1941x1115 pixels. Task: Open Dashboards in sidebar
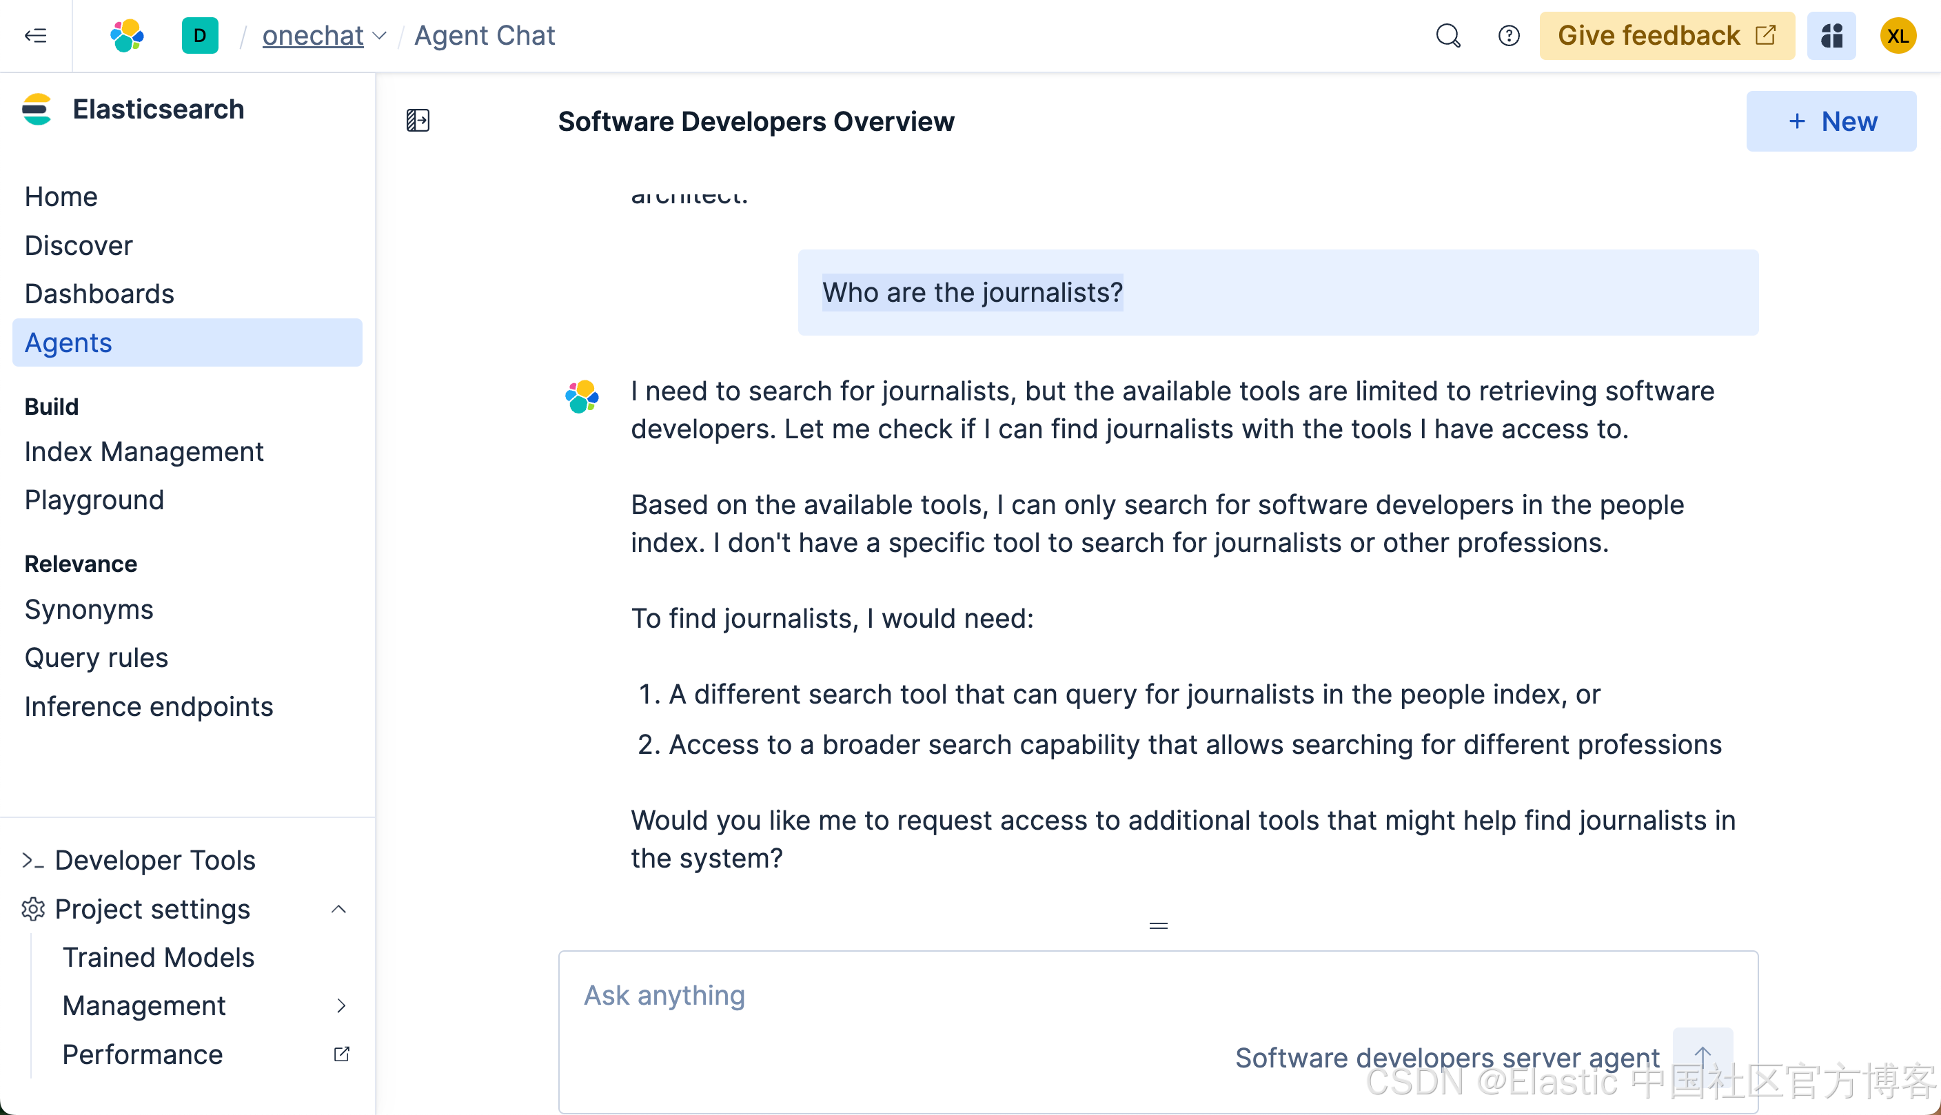point(99,294)
